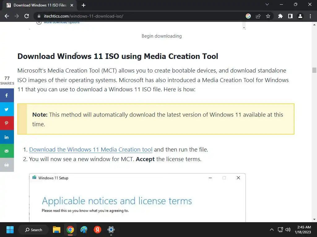Viewport: 317px width, 237px height.
Task: Click the Begin downloading caption
Action: tap(162, 36)
